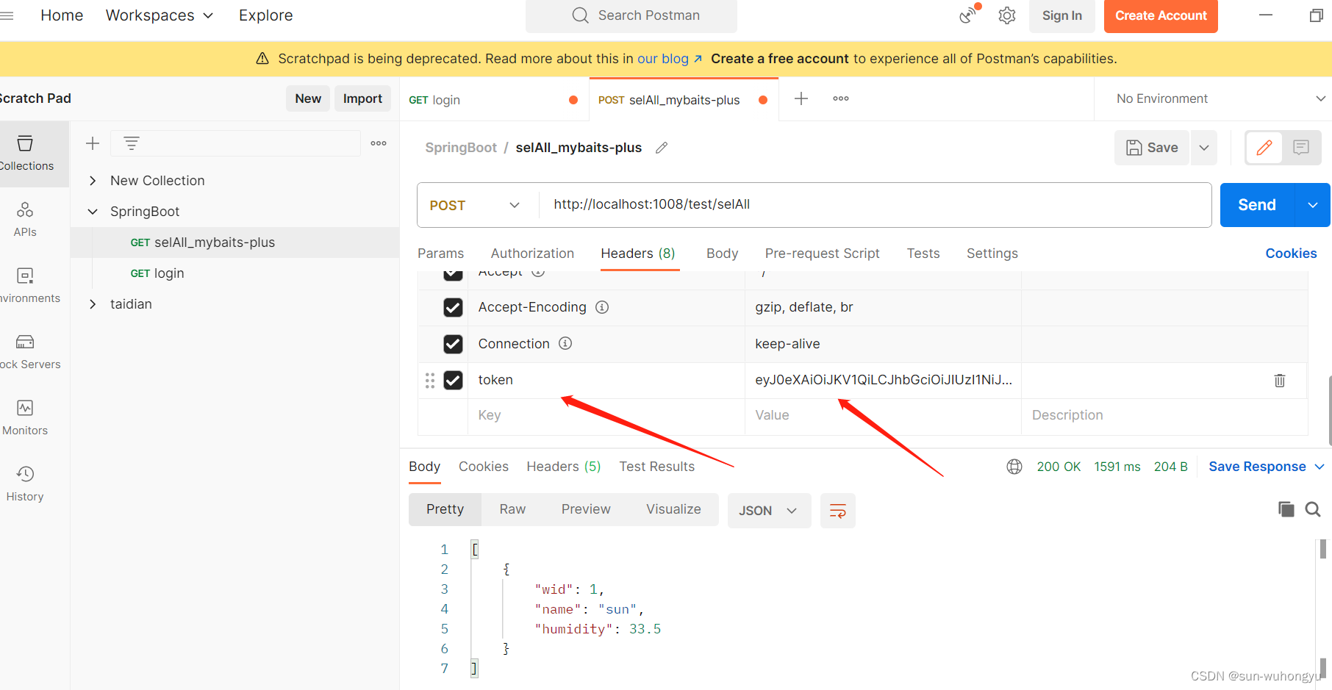Screen dimensions: 1332x690
Task: Click the Send button
Action: coord(1257,205)
